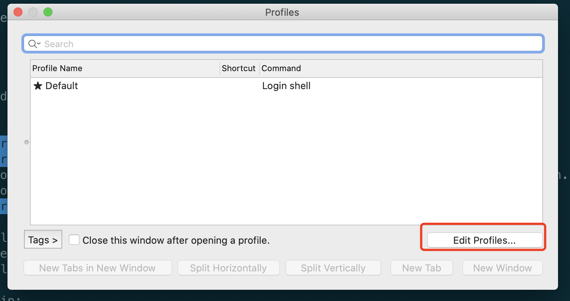Click the search magnifier icon
Image resolution: width=570 pixels, height=301 pixels.
pyautogui.click(x=33, y=44)
